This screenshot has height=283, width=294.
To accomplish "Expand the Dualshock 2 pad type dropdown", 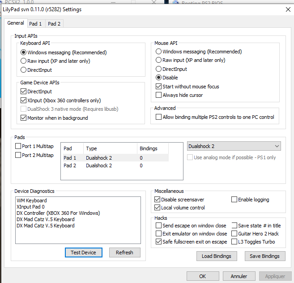I will pos(277,146).
